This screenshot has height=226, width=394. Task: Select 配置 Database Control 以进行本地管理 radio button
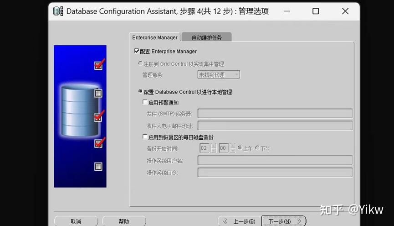point(140,91)
